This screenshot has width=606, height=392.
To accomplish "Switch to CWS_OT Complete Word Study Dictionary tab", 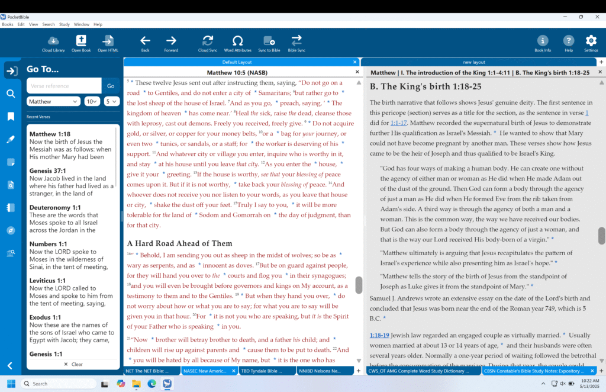I will (x=424, y=371).
